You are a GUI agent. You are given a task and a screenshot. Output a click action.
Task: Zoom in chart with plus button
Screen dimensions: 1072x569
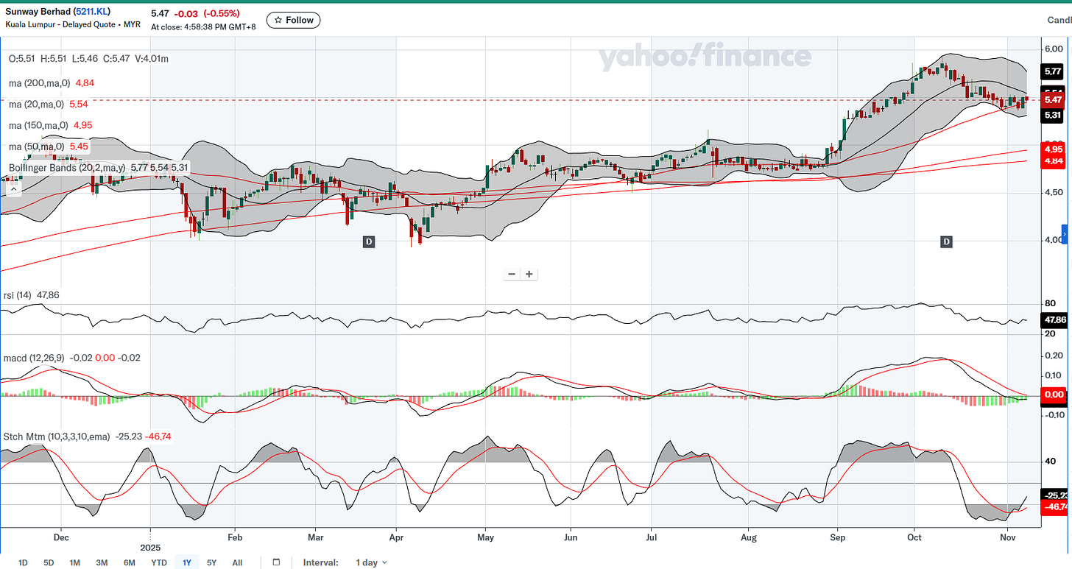pyautogui.click(x=529, y=275)
